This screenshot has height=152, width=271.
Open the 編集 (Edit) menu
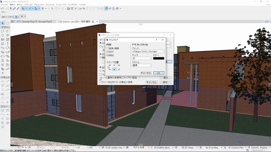tap(12, 5)
